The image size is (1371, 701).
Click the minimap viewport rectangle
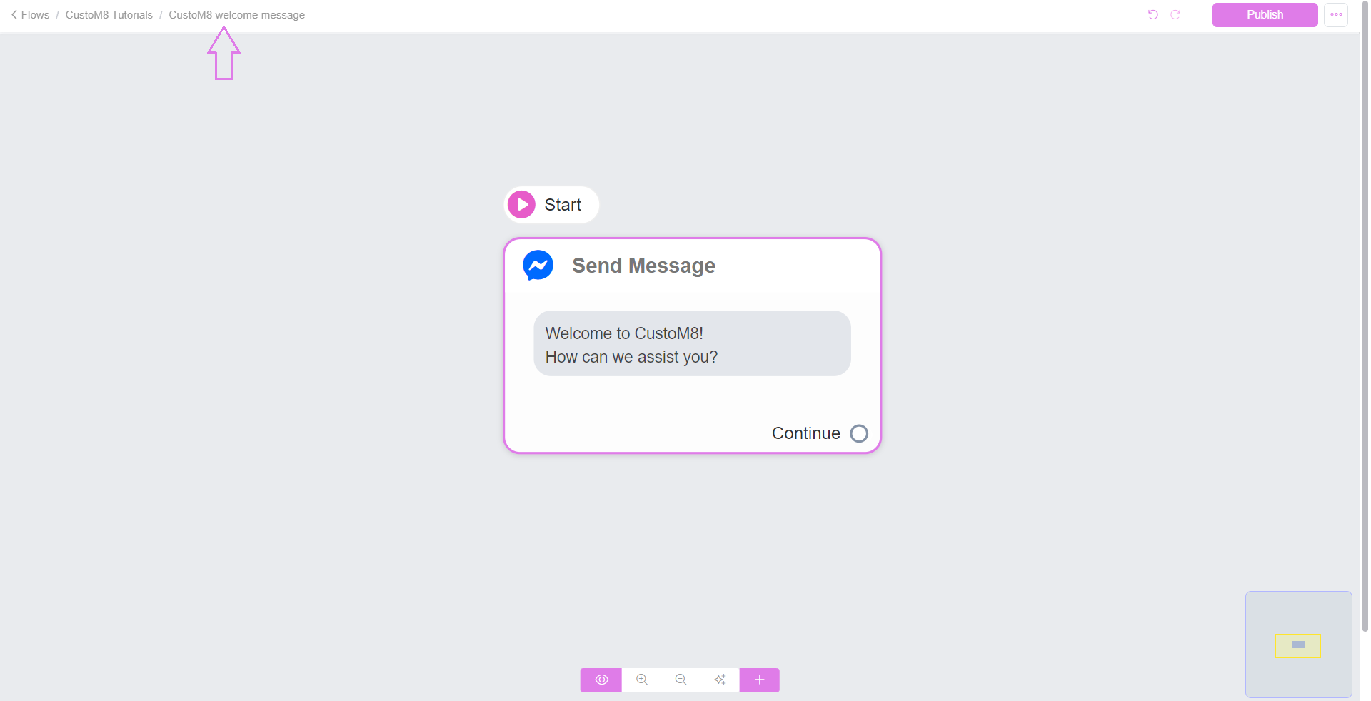[1297, 645]
